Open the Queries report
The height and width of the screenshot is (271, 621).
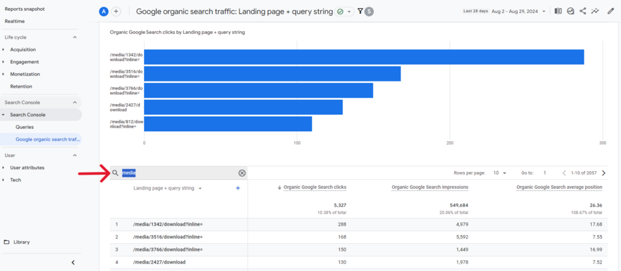[24, 127]
